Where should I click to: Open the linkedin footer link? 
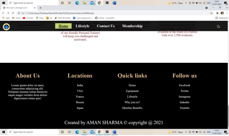coord(185,102)
